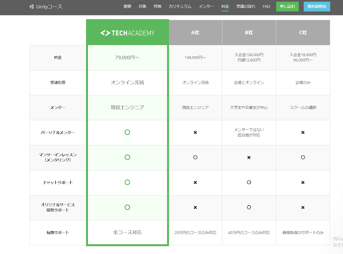The height and width of the screenshot is (254, 343).
Task: Click the パーソナルメンター row label
Action: point(58,133)
